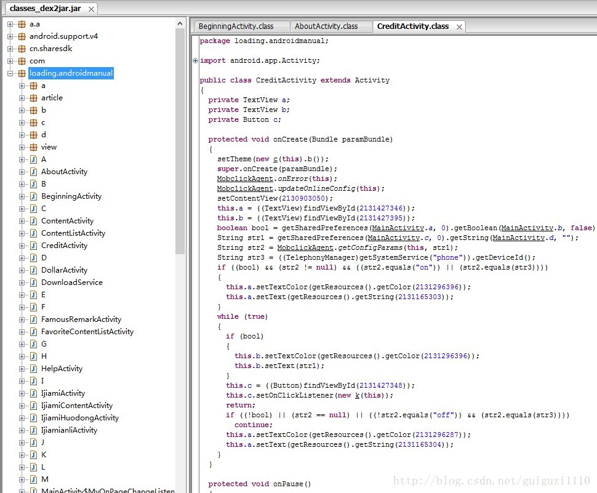Click the FamousRemarkActivity class file icon
The width and height of the screenshot is (597, 493).
33,319
